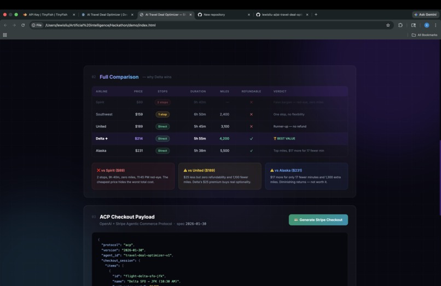Click the red X refundable mark for United
This screenshot has width=441, height=286.
pyautogui.click(x=252, y=126)
